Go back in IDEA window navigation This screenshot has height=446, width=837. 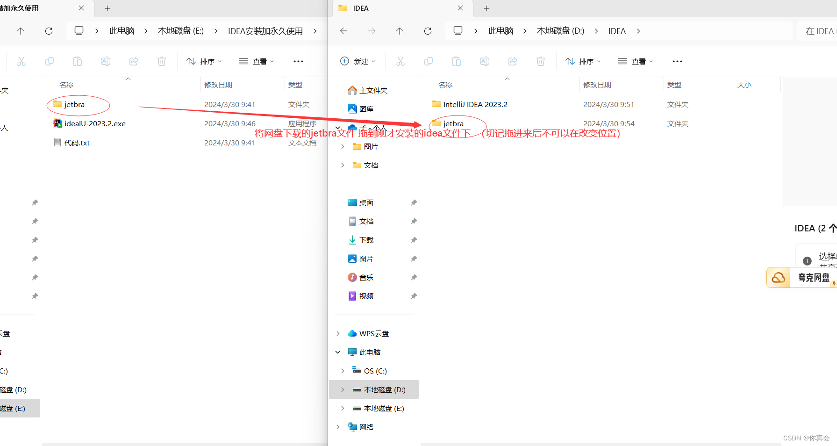[344, 31]
